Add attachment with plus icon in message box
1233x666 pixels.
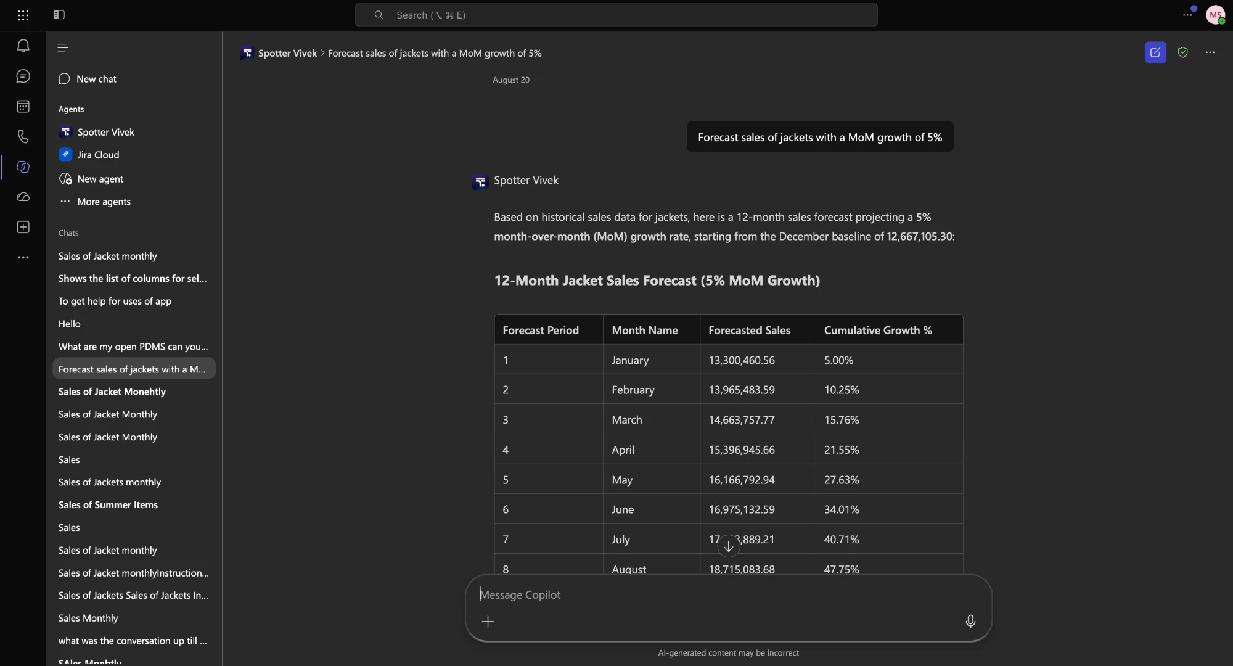click(x=488, y=622)
